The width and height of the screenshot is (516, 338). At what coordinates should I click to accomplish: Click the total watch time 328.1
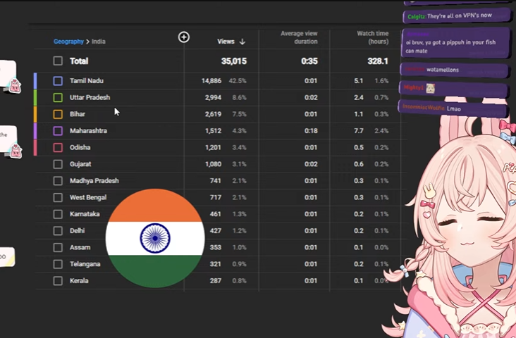click(x=378, y=61)
